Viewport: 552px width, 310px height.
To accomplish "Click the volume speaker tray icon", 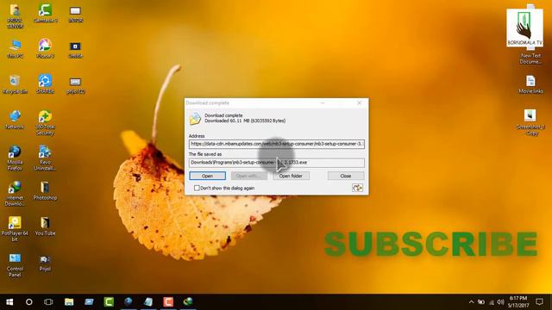I will click(500, 302).
